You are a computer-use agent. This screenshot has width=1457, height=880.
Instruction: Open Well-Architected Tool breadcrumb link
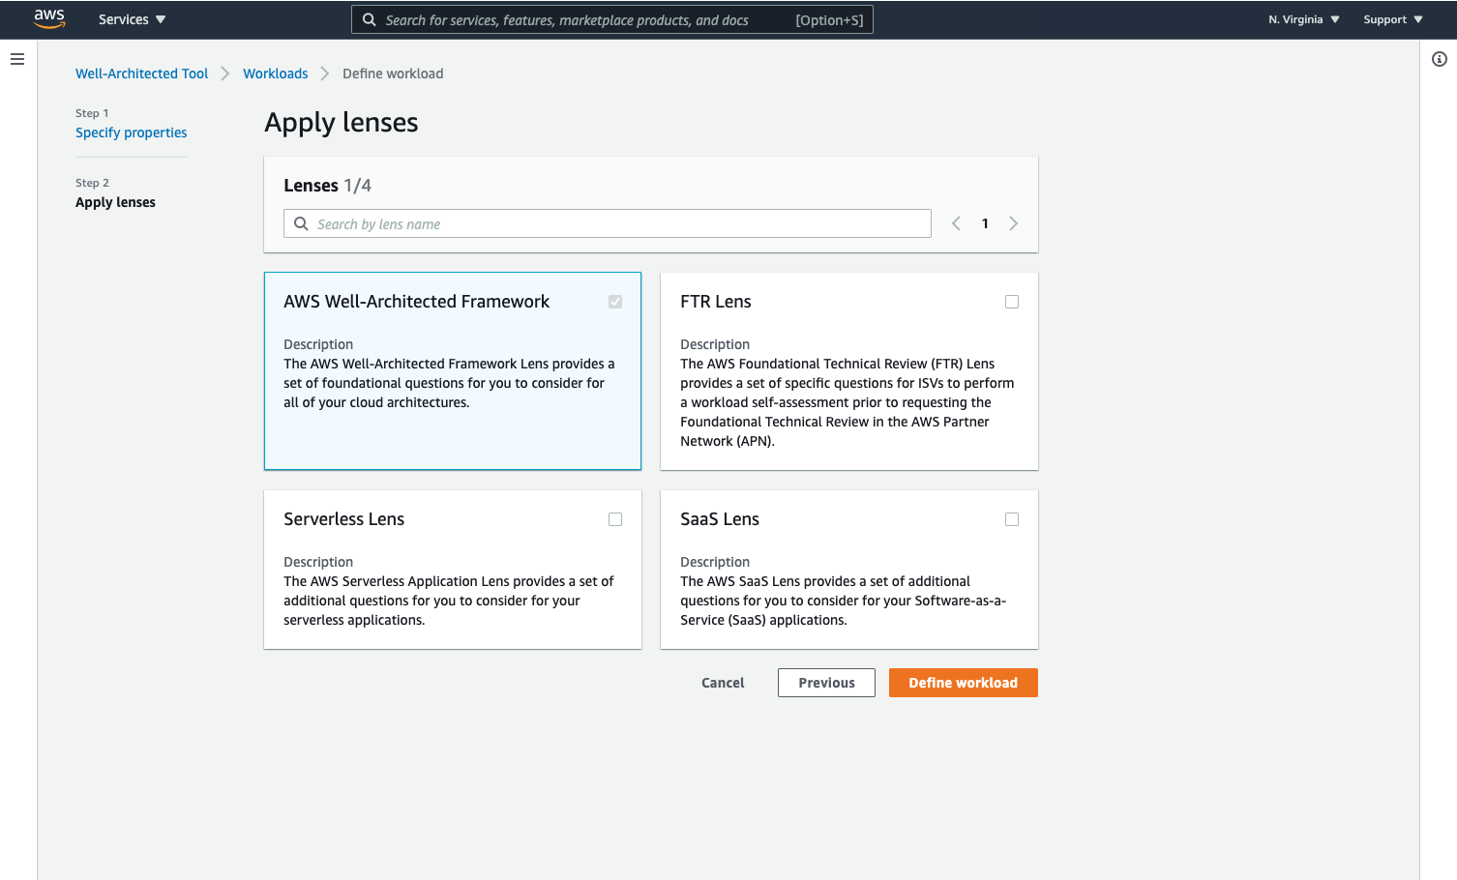tap(141, 73)
